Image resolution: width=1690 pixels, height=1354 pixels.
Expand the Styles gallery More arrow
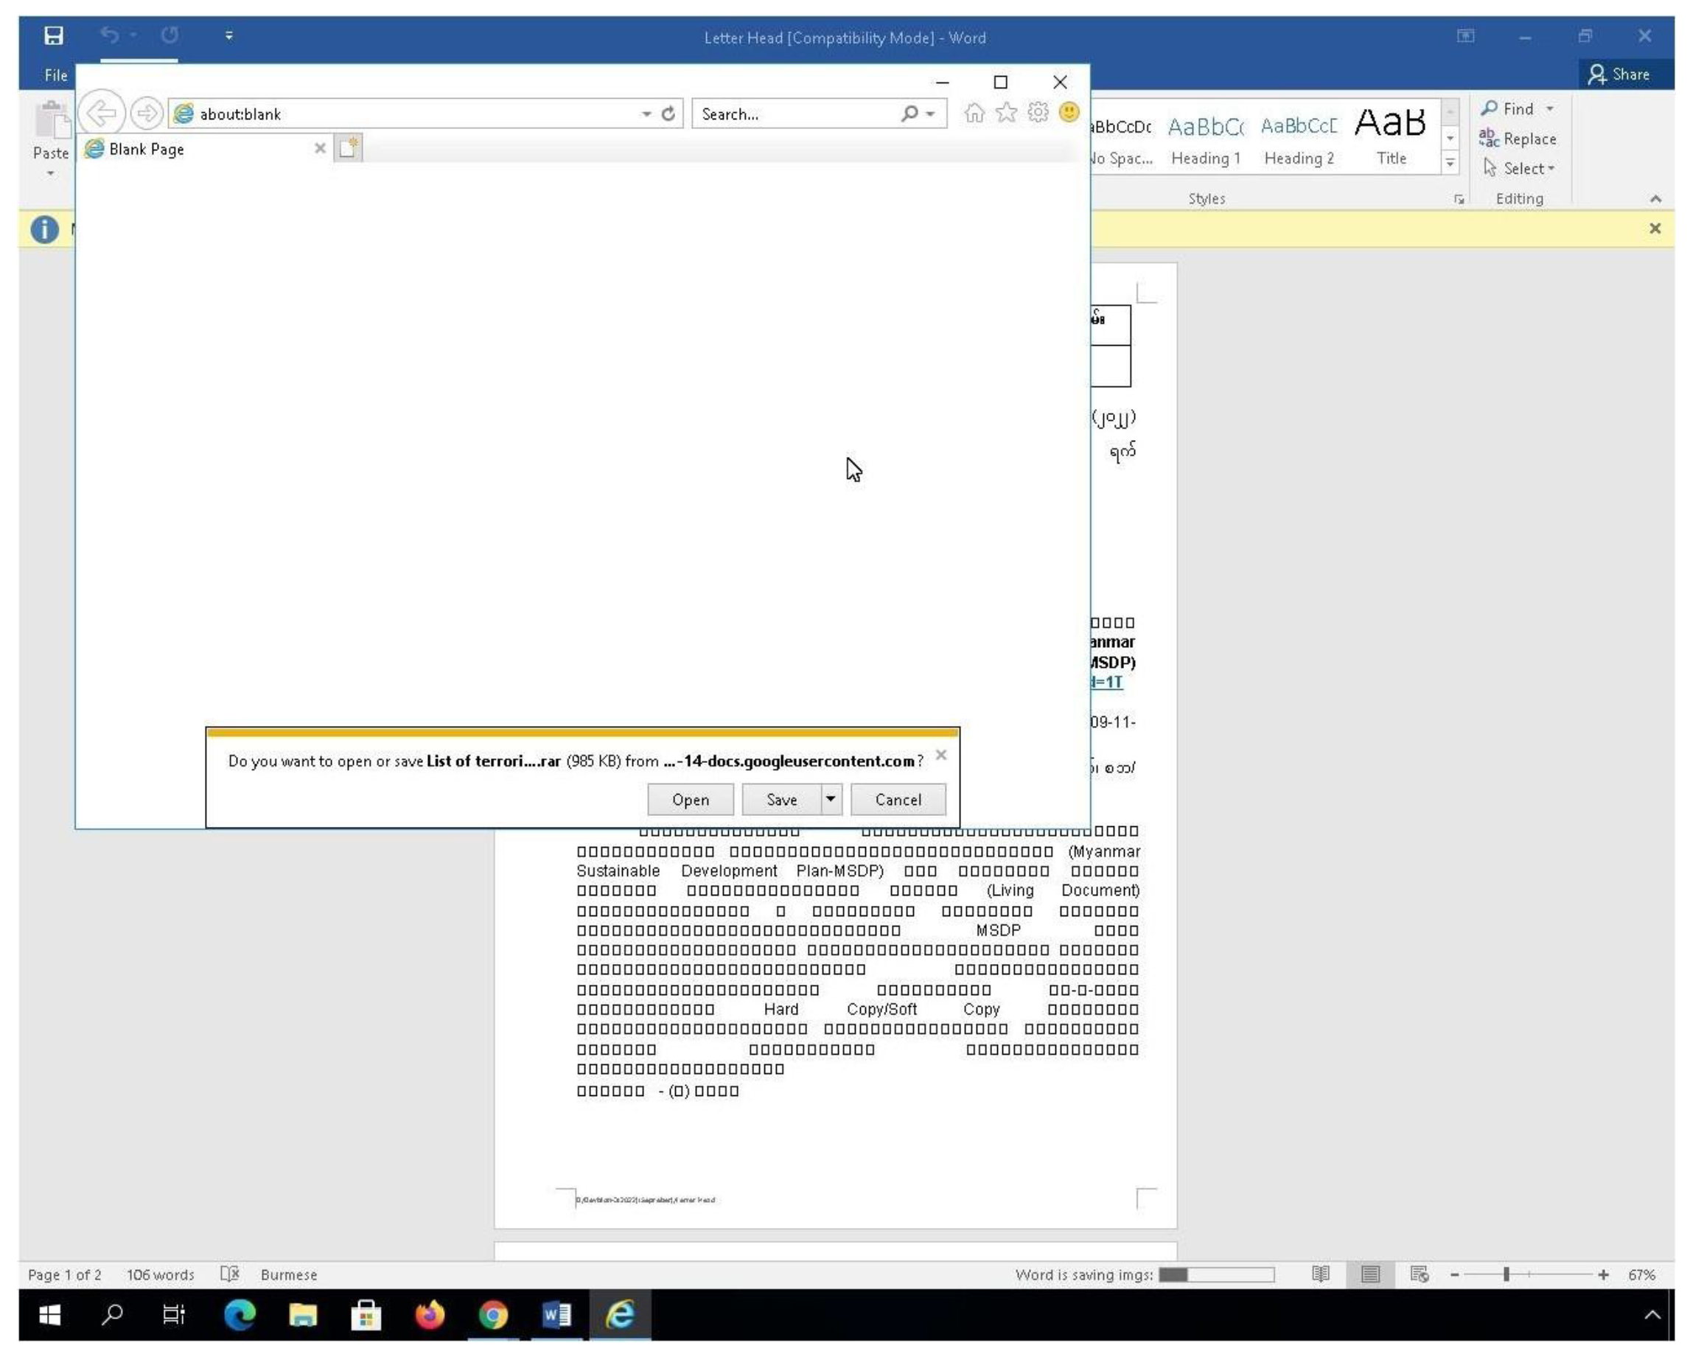(x=1450, y=162)
